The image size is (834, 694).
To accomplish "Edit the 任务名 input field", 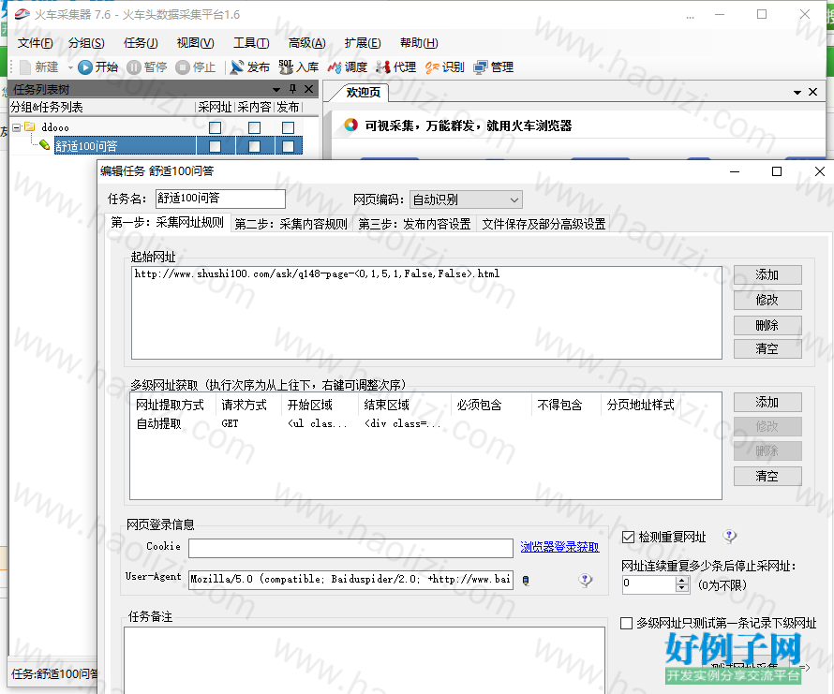I will 220,199.
